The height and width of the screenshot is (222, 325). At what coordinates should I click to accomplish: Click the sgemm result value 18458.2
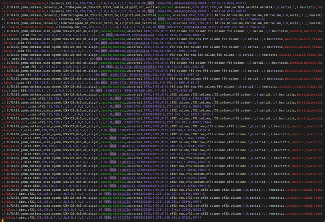pos(193,43)
